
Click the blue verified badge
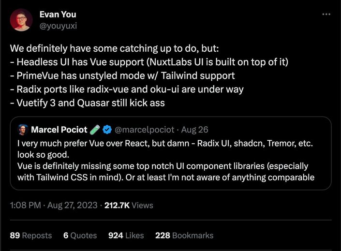109,130
